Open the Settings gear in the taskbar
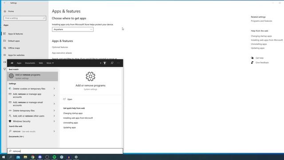This screenshot has width=284, height=160. coord(76,157)
